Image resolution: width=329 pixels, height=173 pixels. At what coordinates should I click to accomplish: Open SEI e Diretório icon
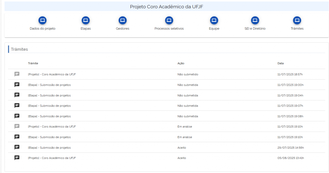tap(255, 21)
